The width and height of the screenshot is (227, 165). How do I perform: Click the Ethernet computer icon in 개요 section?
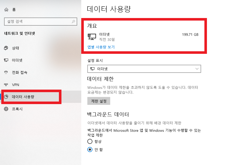[x=92, y=37]
